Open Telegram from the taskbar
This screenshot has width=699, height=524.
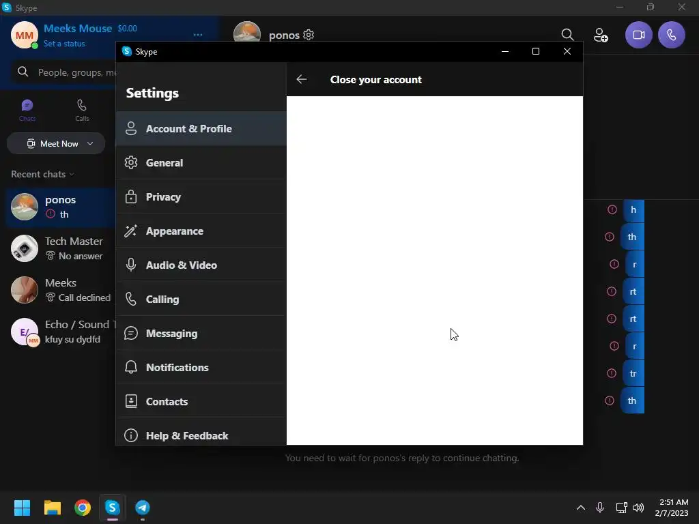click(143, 508)
